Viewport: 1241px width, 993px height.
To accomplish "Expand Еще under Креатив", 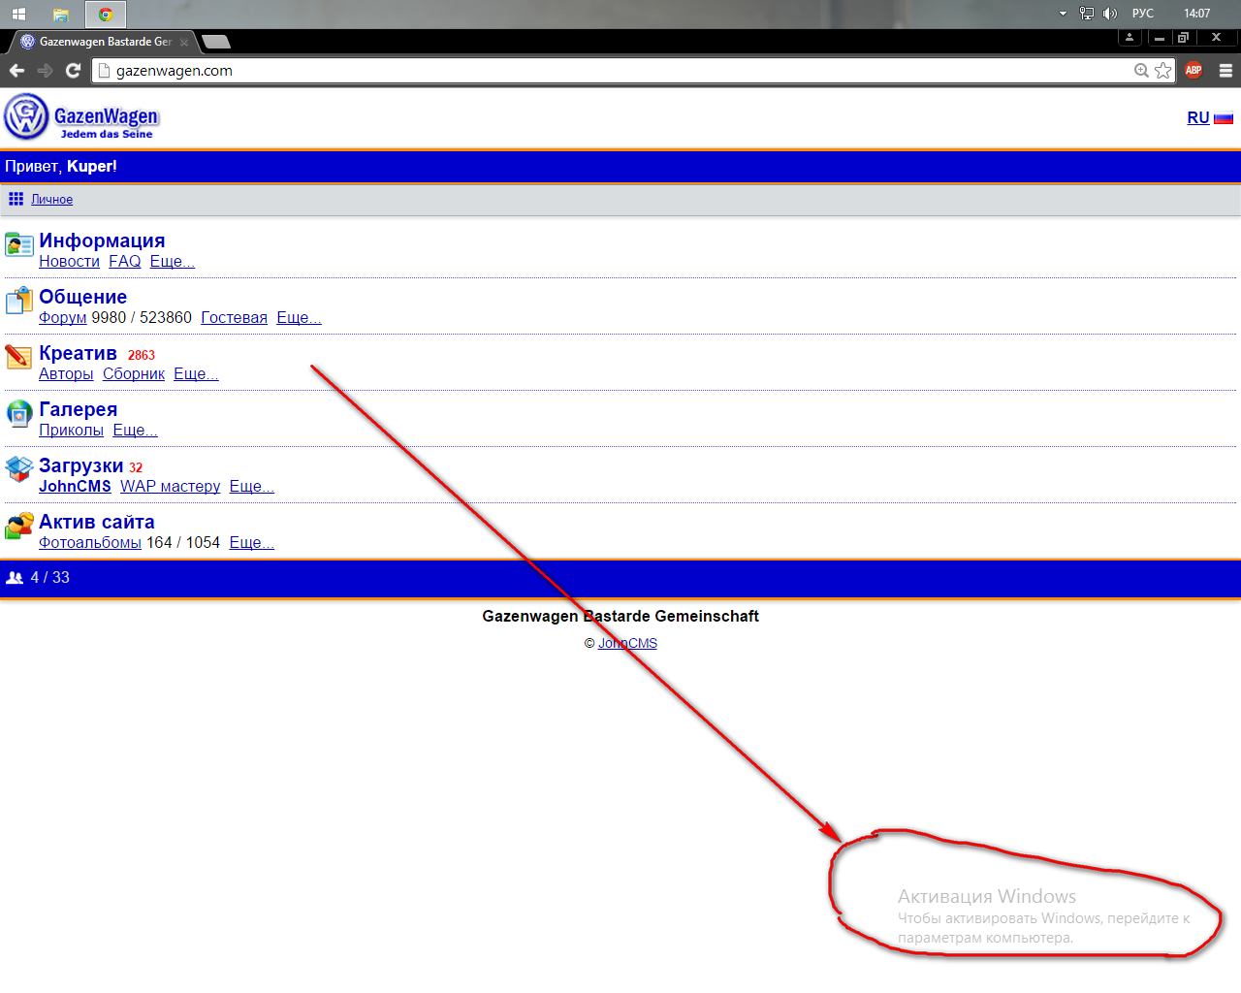I will (196, 373).
